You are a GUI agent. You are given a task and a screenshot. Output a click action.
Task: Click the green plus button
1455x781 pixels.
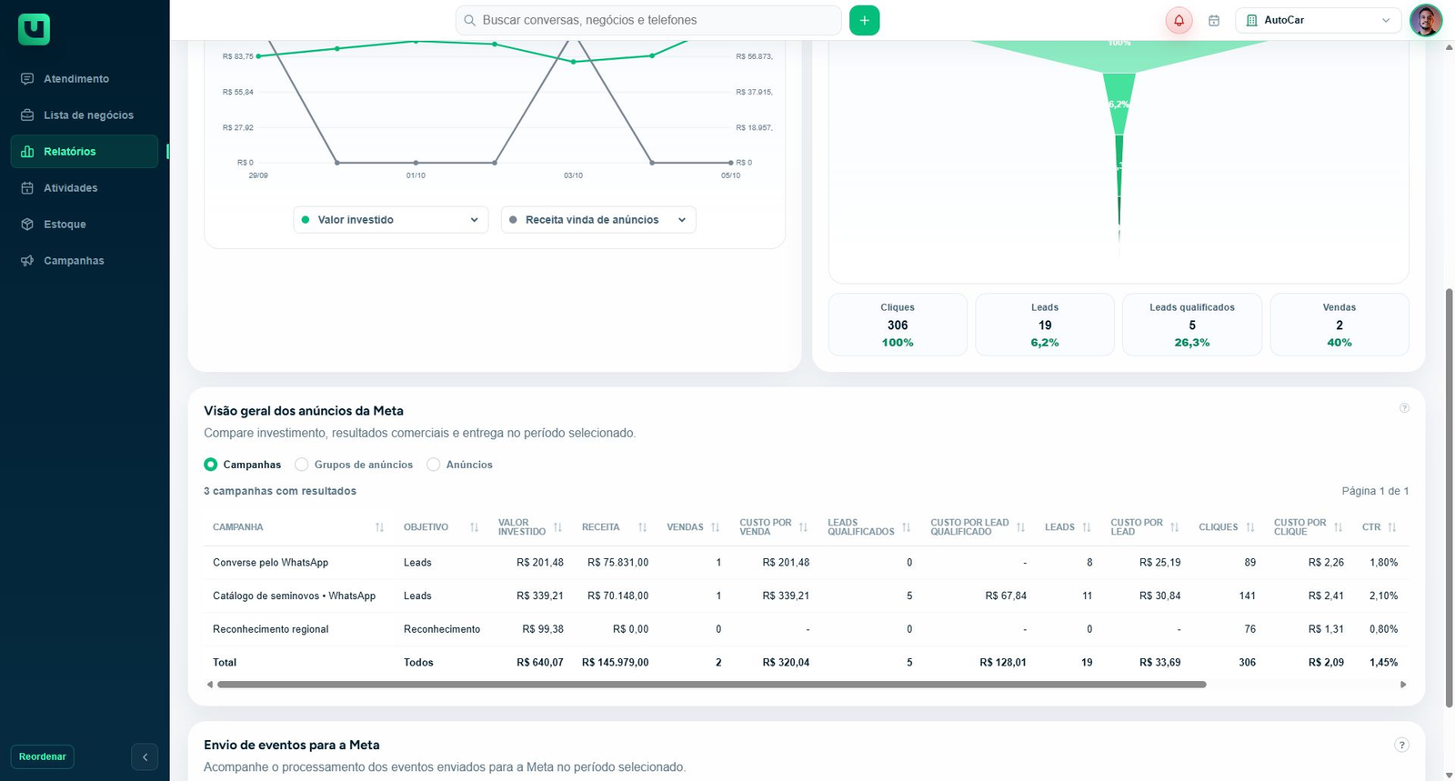tap(864, 20)
